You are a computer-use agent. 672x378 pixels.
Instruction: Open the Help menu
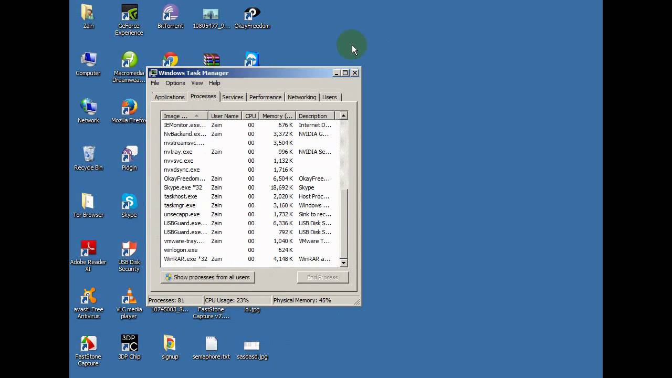[214, 83]
